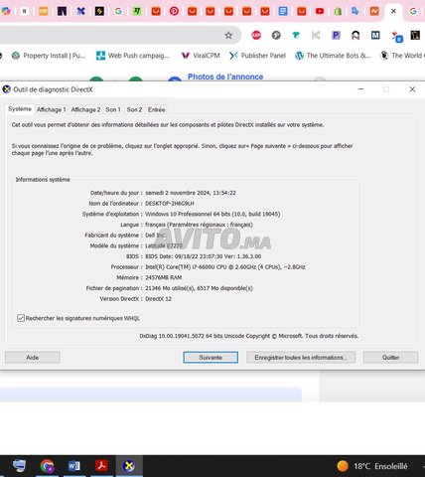Click the DirectX diagnostic taskbar icon
The height and width of the screenshot is (477, 425).
click(x=129, y=466)
